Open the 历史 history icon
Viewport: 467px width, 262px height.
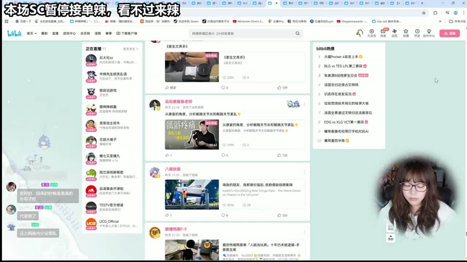pyautogui.click(x=417, y=33)
